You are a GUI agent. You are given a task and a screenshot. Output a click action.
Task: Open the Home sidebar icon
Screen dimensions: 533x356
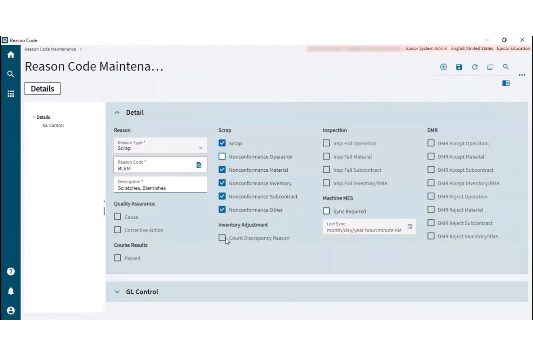pyautogui.click(x=10, y=54)
